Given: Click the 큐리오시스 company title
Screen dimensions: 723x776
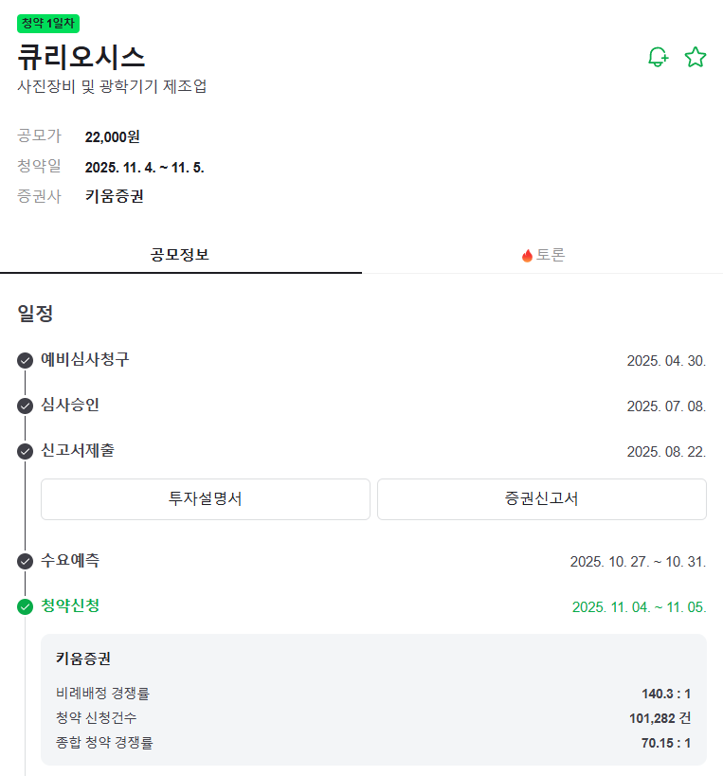Looking at the screenshot, I should pos(81,57).
